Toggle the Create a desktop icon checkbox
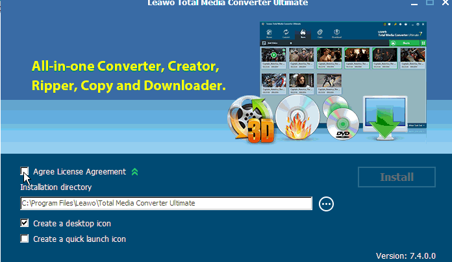452x262 pixels. coord(25,223)
